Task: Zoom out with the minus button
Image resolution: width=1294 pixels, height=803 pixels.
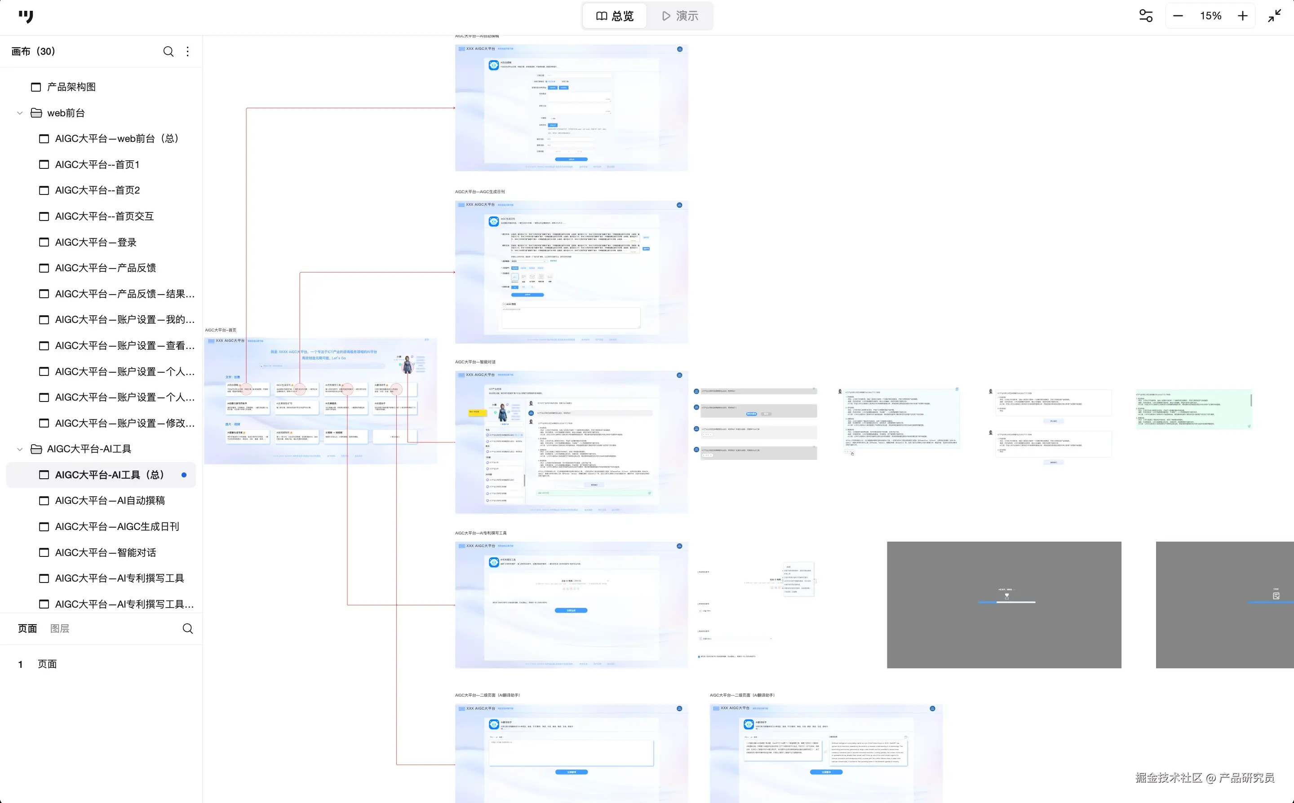Action: pos(1178,16)
